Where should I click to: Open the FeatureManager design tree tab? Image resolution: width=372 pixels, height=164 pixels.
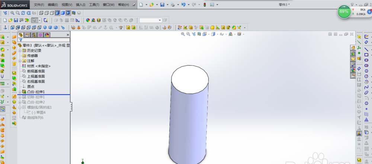(20, 35)
